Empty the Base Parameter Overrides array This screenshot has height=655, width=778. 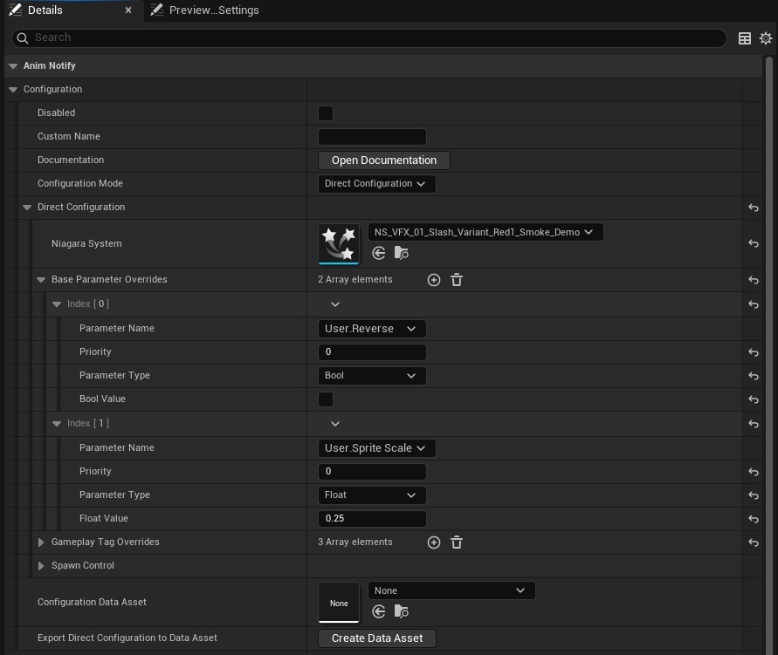[x=456, y=280]
